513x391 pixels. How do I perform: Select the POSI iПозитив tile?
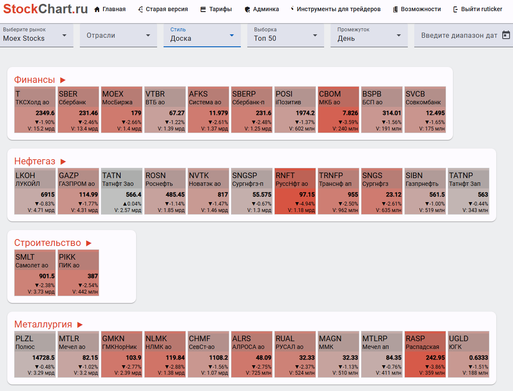click(x=295, y=109)
